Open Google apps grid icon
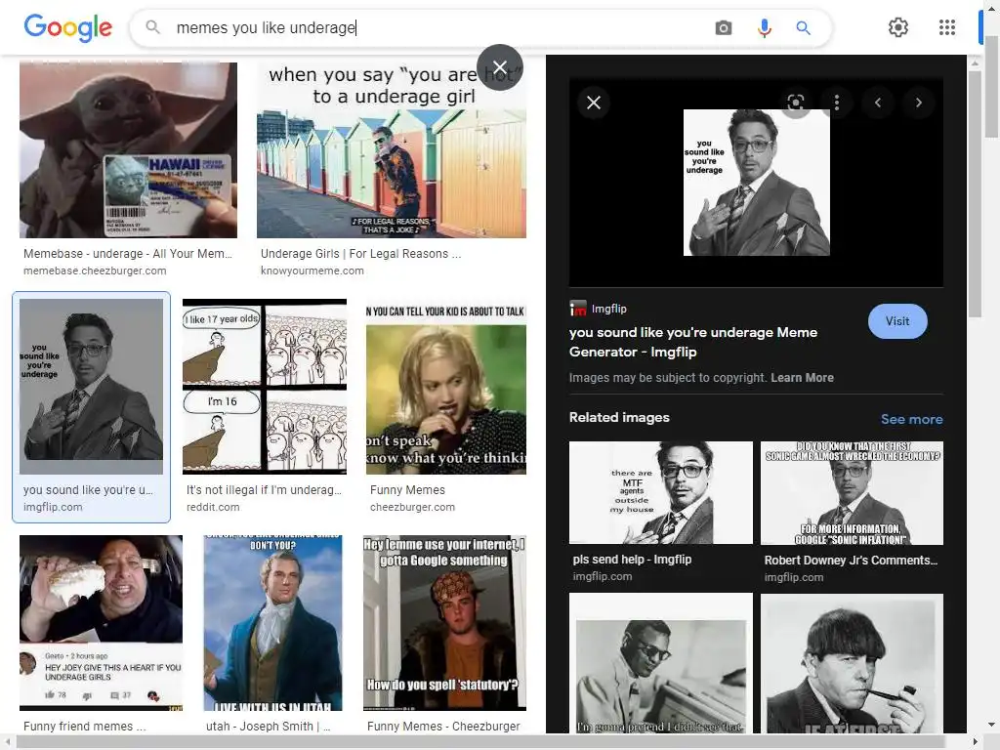Screen dimensions: 1000x750 (x=947, y=27)
